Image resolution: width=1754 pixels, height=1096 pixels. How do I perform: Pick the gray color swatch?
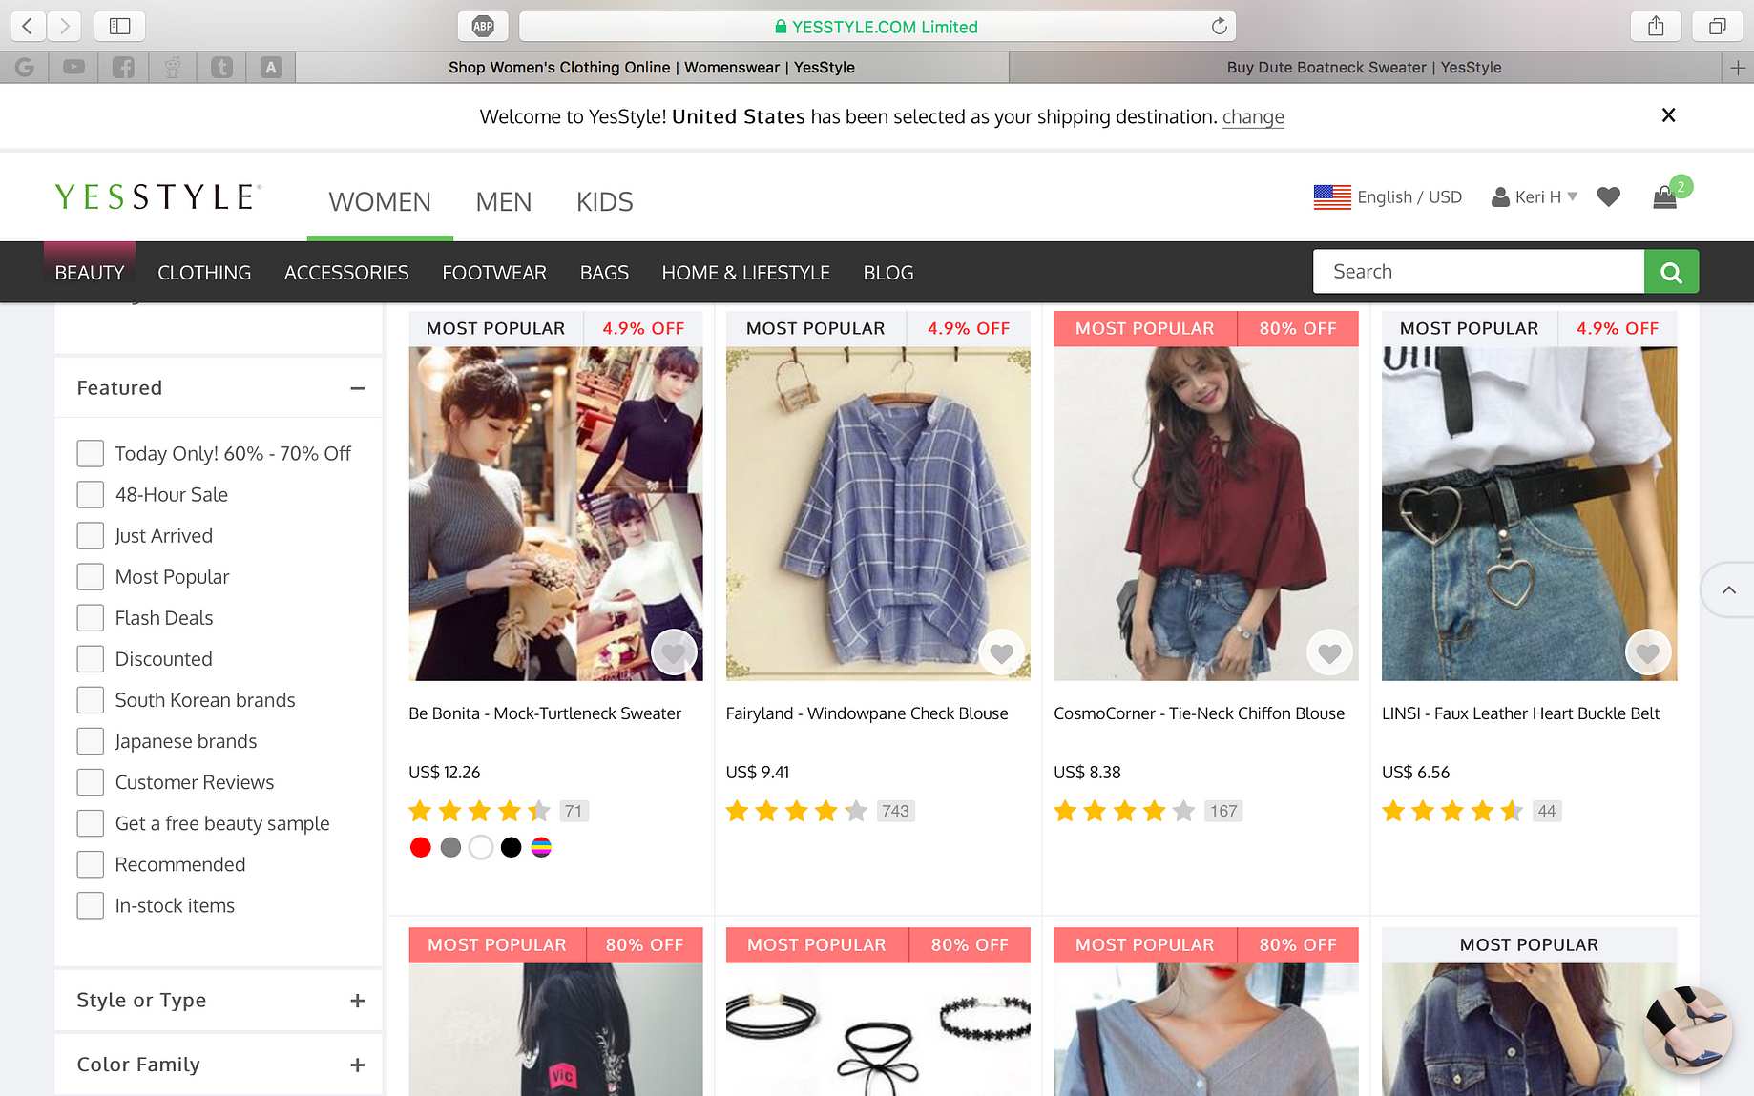point(450,847)
